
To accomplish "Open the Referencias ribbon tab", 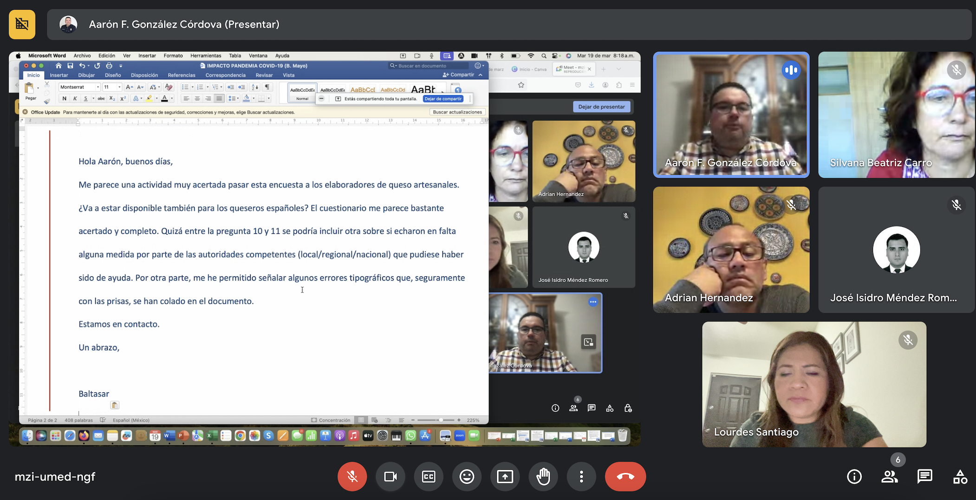I will click(181, 75).
